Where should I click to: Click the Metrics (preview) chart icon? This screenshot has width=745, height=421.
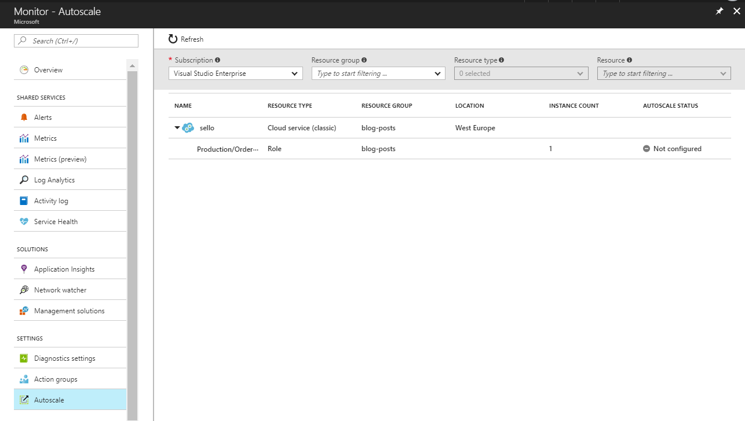(24, 159)
